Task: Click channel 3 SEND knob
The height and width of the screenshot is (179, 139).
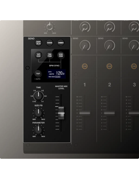Action: click(x=134, y=45)
